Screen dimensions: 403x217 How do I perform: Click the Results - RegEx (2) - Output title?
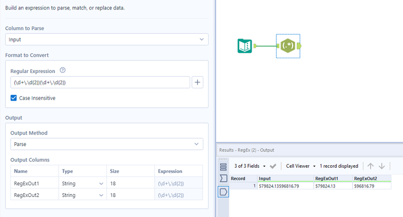tap(247, 150)
